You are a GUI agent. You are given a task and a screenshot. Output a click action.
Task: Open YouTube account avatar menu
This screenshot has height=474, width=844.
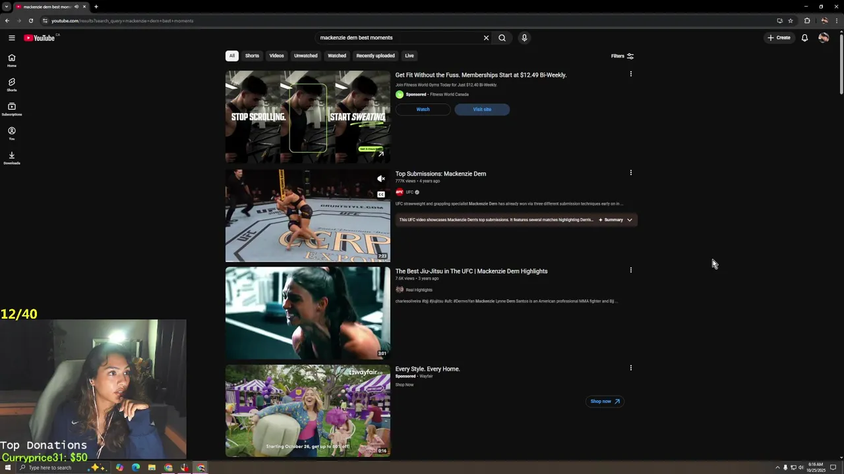point(824,38)
